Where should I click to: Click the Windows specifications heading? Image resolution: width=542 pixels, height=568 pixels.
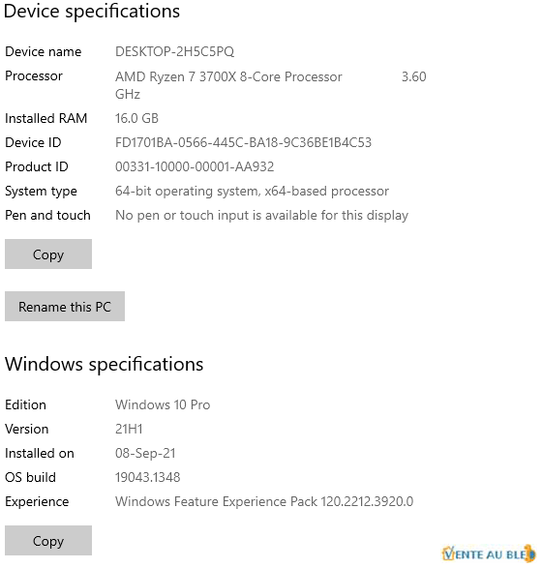[104, 365]
